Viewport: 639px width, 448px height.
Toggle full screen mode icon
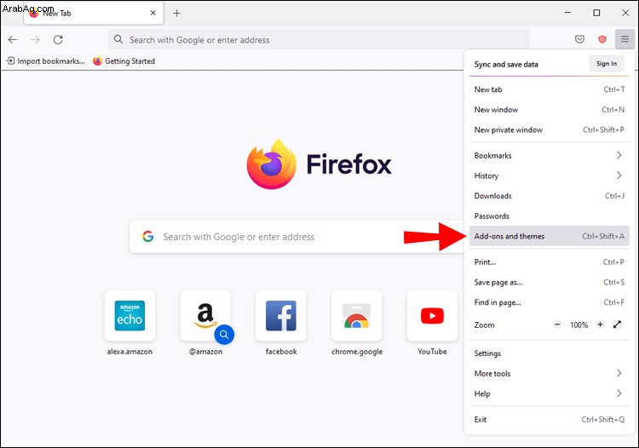click(618, 325)
